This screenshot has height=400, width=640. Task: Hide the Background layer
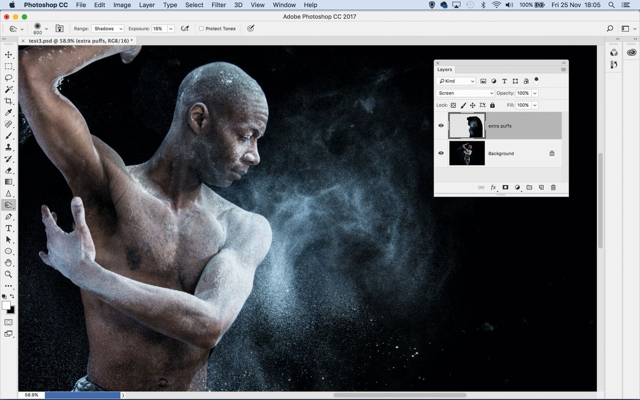click(441, 153)
